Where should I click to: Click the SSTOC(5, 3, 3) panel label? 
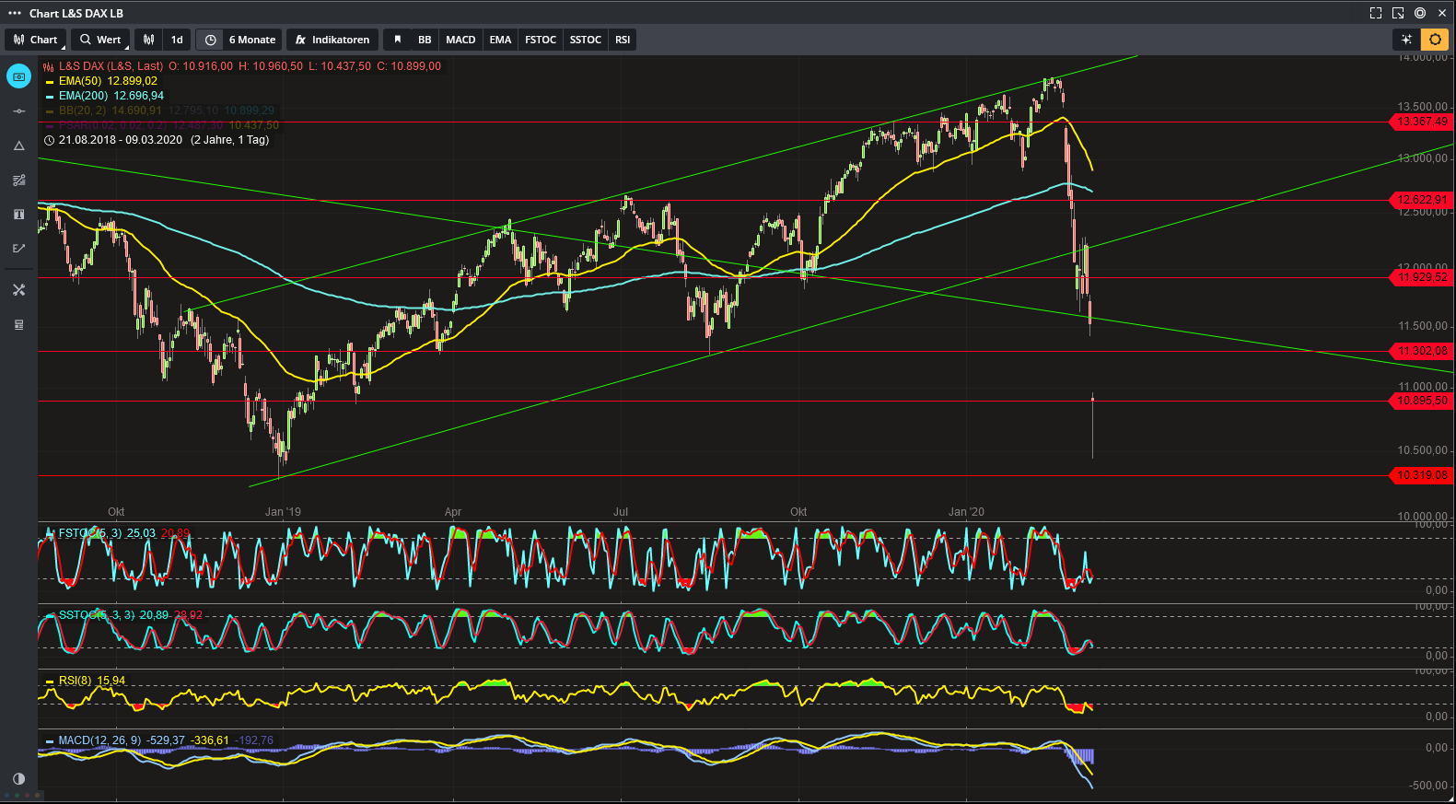(x=97, y=615)
